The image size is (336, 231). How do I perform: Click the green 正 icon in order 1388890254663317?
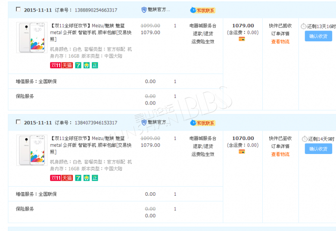click(x=95, y=65)
